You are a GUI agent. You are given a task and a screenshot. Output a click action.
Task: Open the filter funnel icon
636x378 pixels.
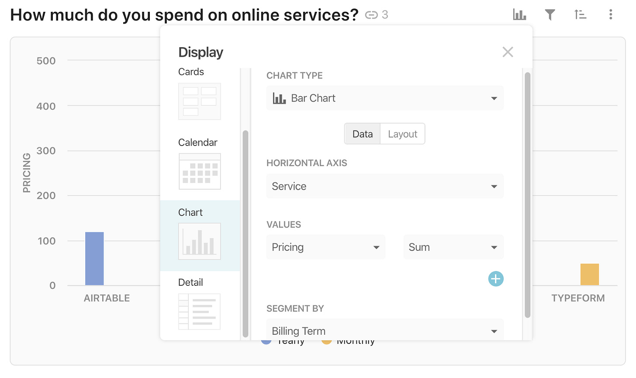[550, 15]
